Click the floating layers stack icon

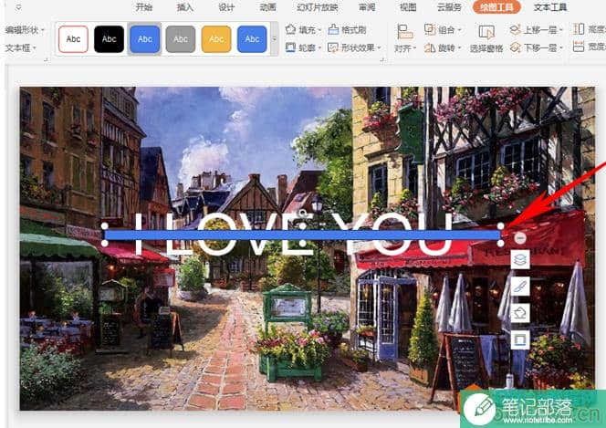(520, 260)
